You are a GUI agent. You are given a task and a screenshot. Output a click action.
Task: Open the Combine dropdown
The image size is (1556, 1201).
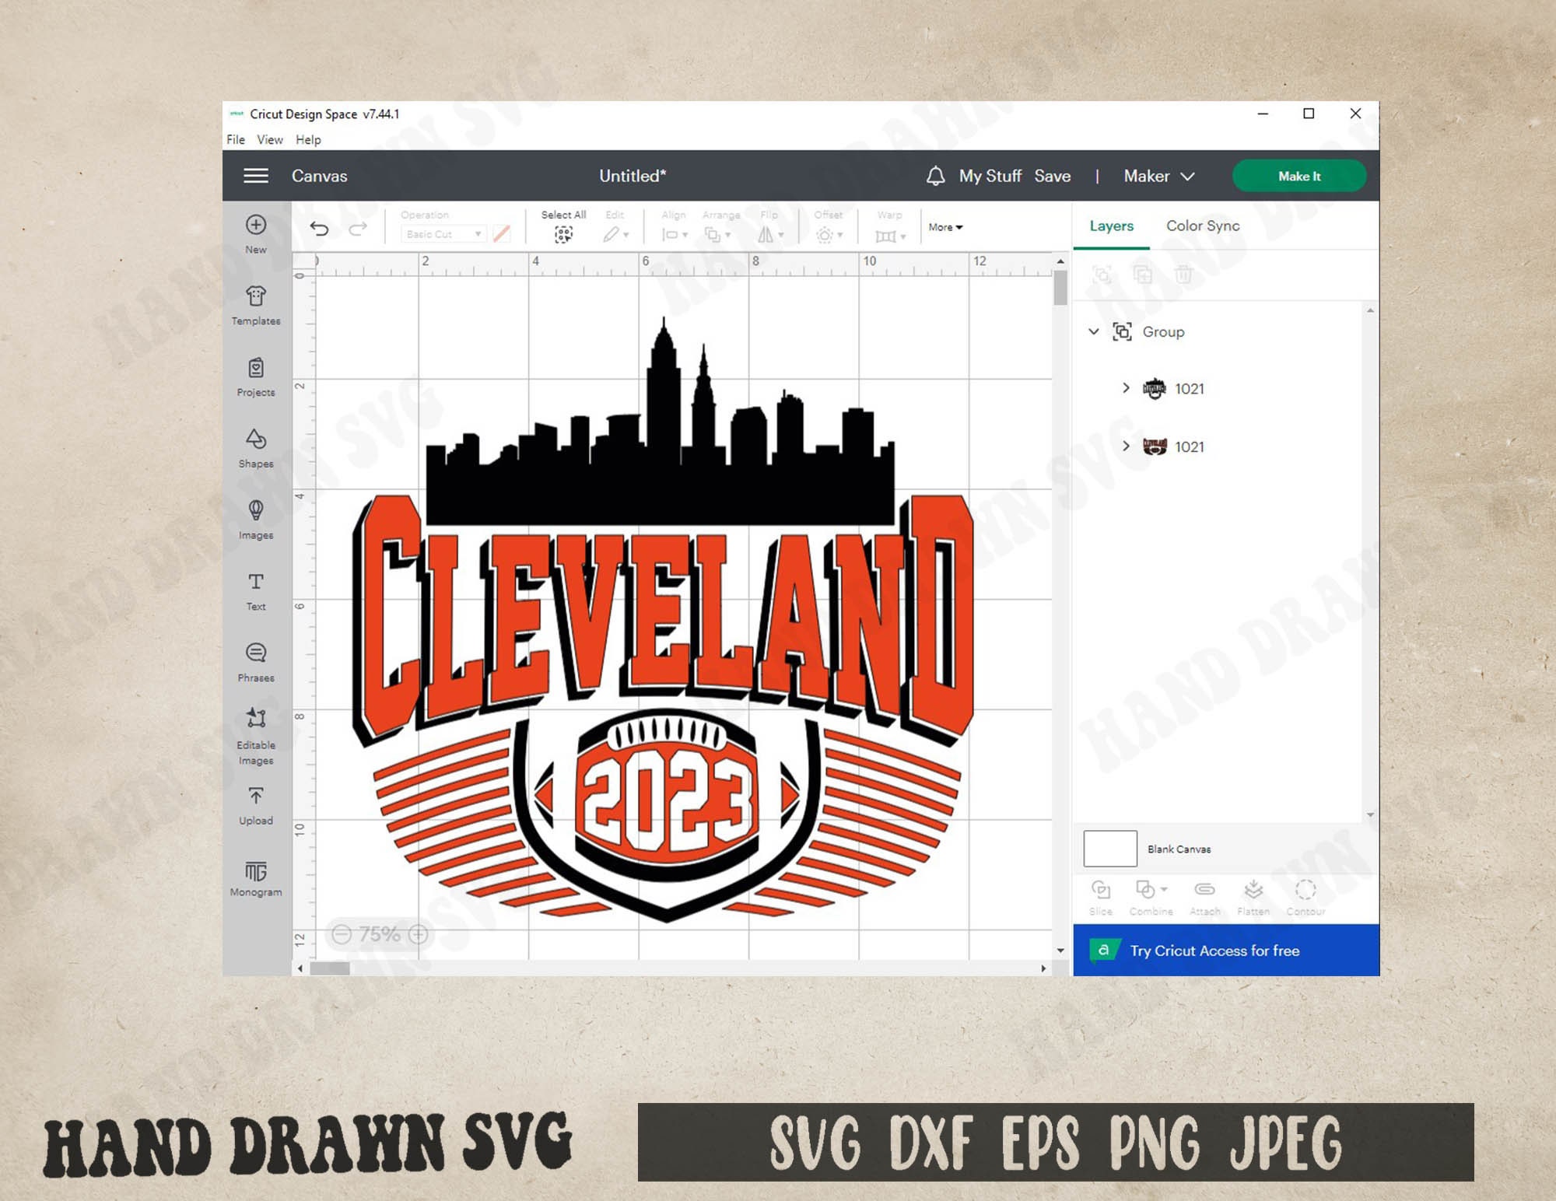[x=1151, y=898]
